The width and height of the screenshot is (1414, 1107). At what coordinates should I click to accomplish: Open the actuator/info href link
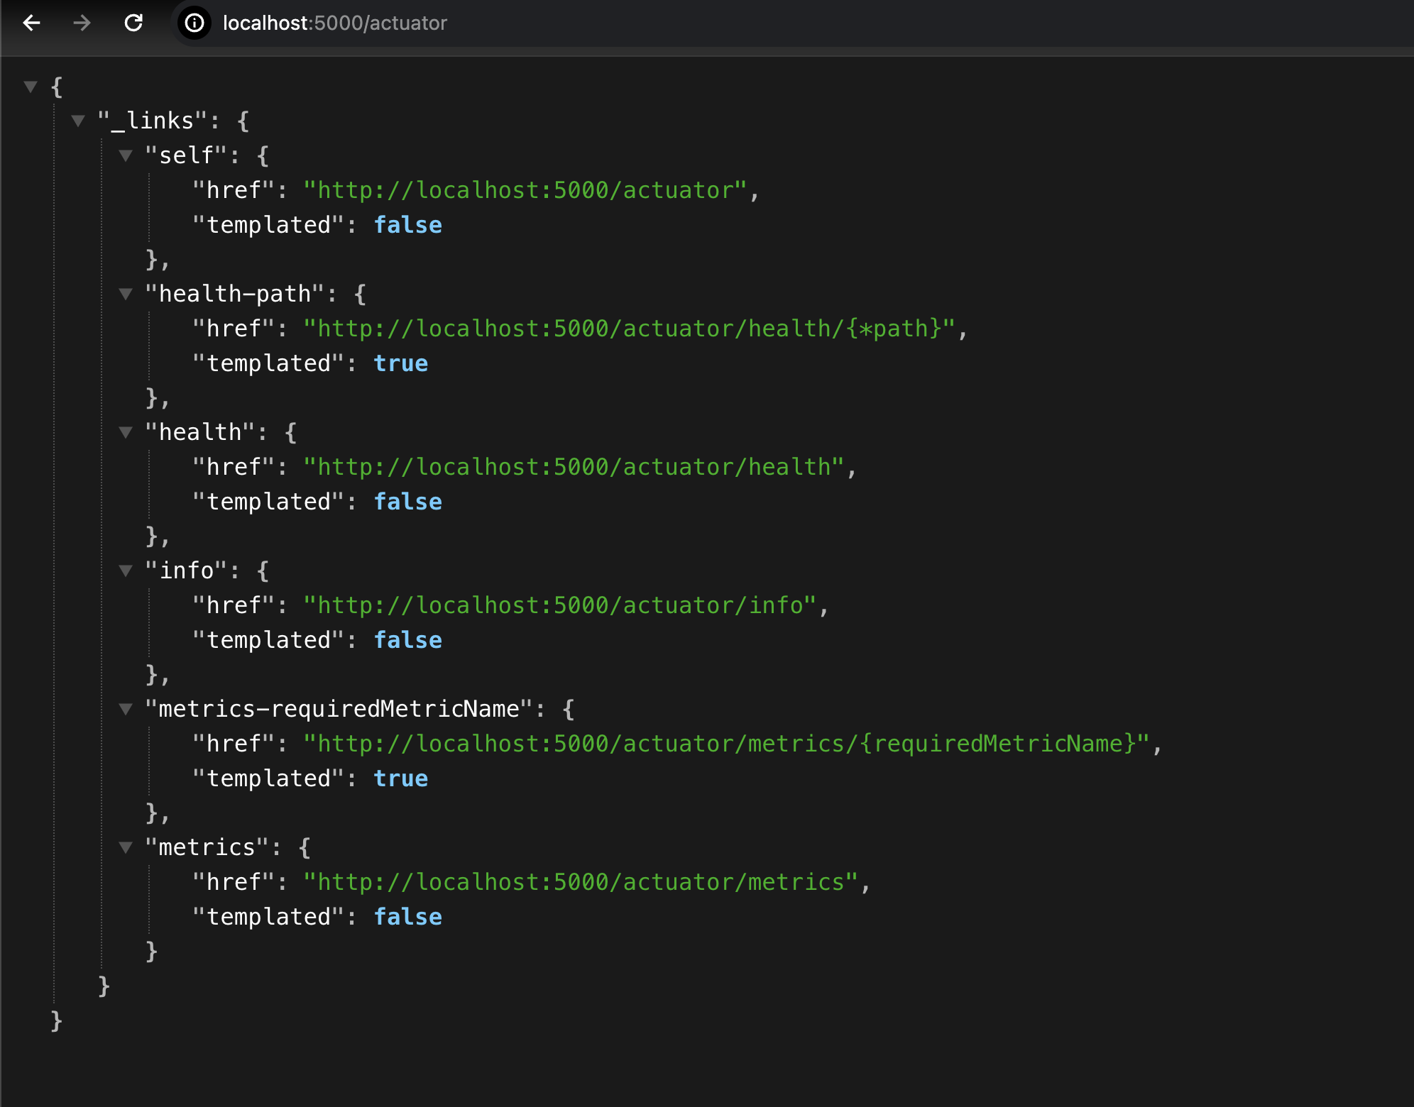coord(559,605)
